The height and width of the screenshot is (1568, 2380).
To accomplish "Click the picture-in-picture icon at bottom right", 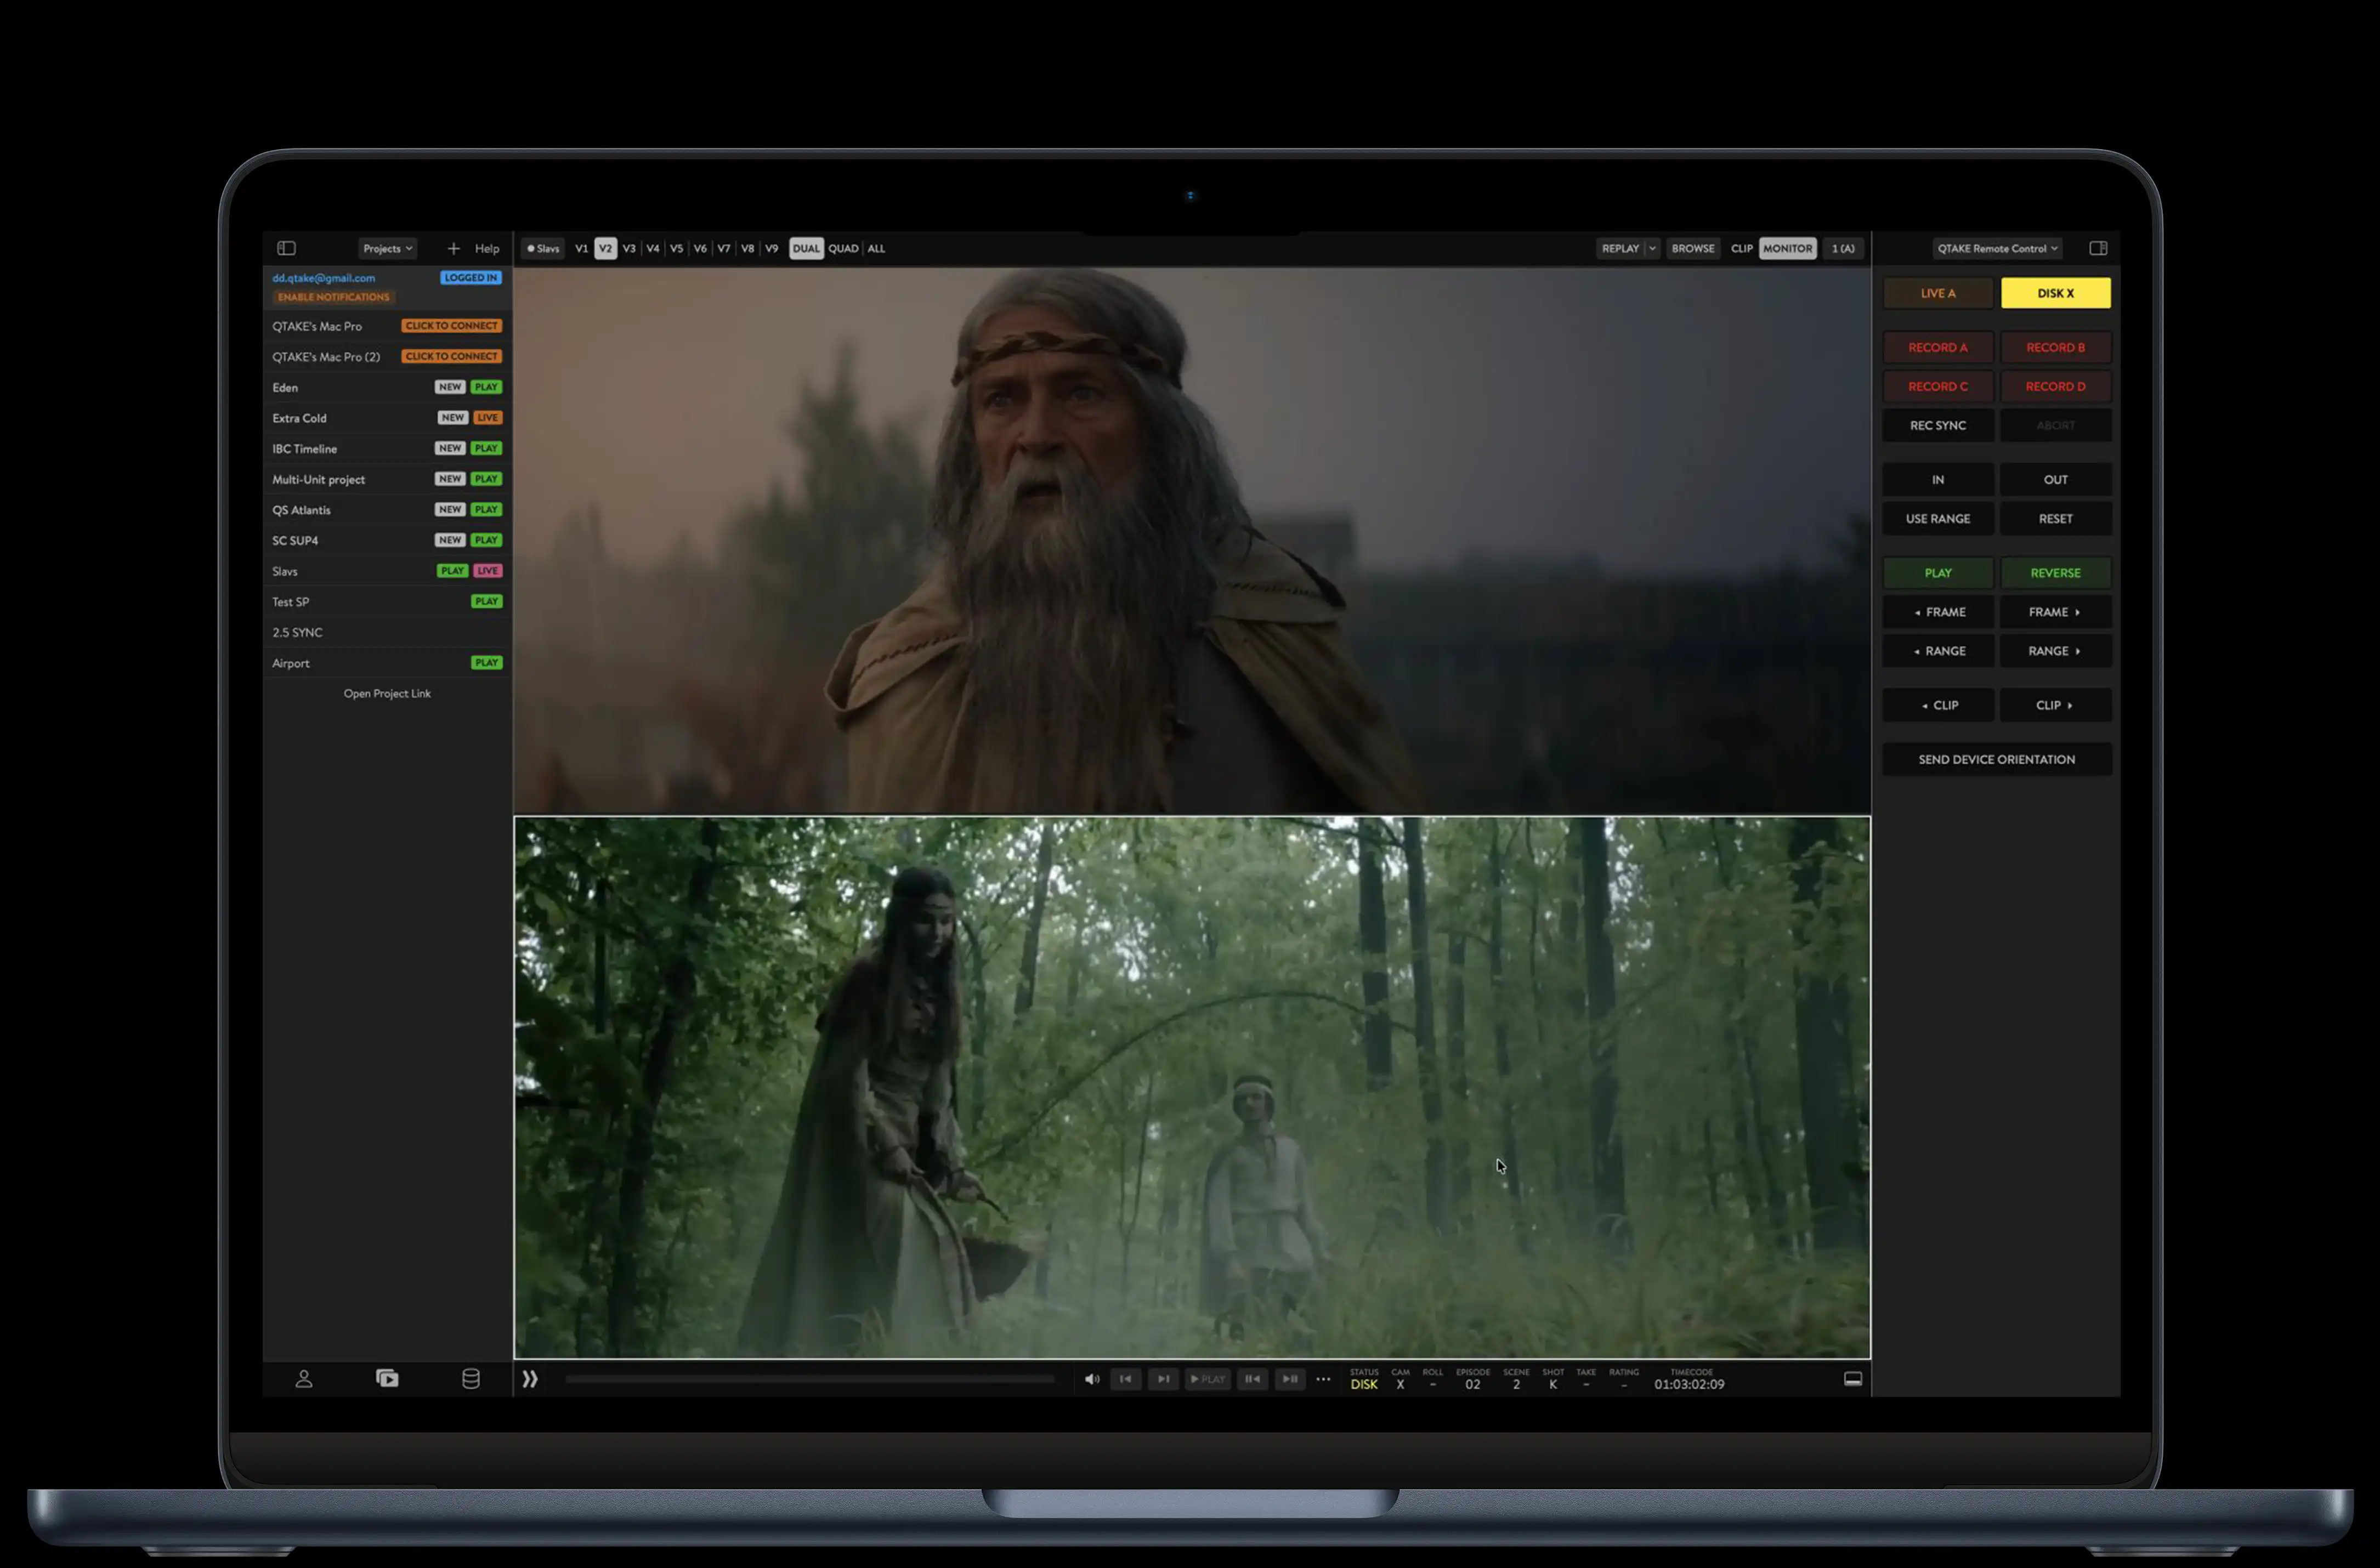I will 1852,1379.
